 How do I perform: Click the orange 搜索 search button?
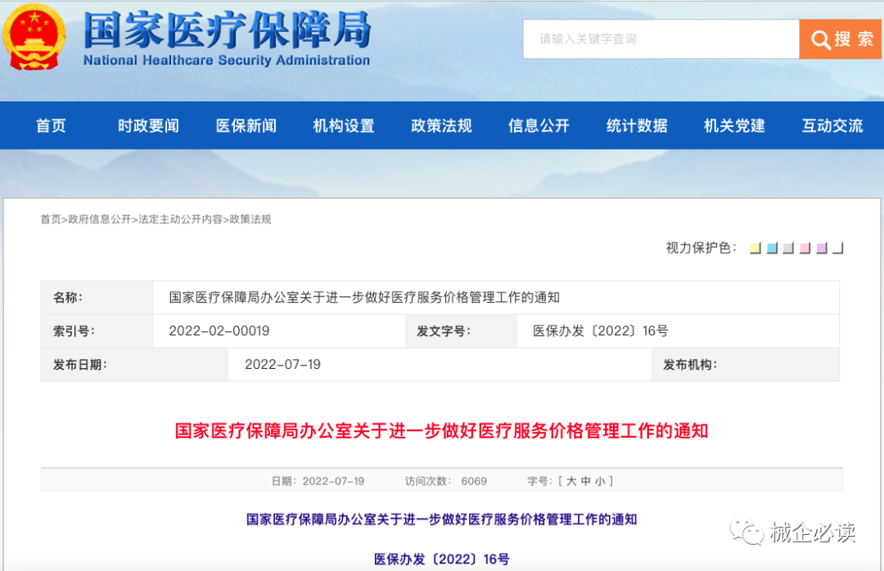840,39
